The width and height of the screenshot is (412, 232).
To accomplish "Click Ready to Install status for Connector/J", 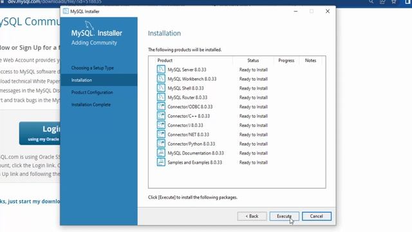I will point(253,125).
